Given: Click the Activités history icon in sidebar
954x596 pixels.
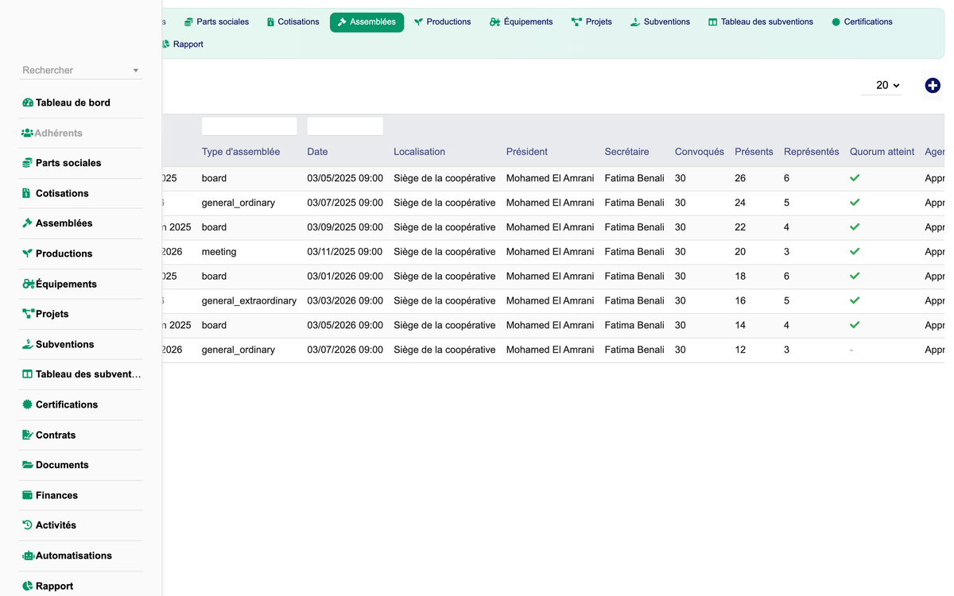Looking at the screenshot, I should [x=28, y=525].
